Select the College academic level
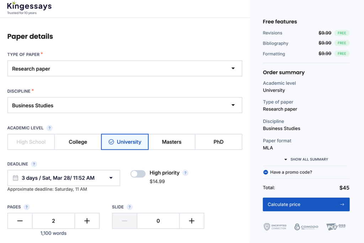The height and width of the screenshot is (243, 364). [x=78, y=142]
